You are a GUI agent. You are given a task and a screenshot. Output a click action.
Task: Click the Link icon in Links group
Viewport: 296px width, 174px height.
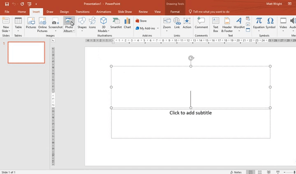[x=177, y=23]
